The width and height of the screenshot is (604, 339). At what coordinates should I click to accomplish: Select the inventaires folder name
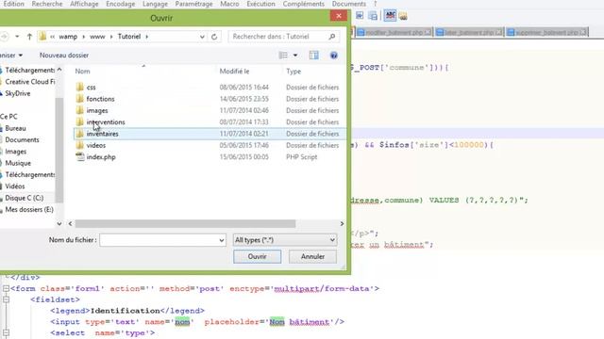[102, 134]
